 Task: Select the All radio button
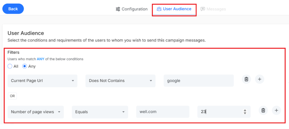point(10,66)
